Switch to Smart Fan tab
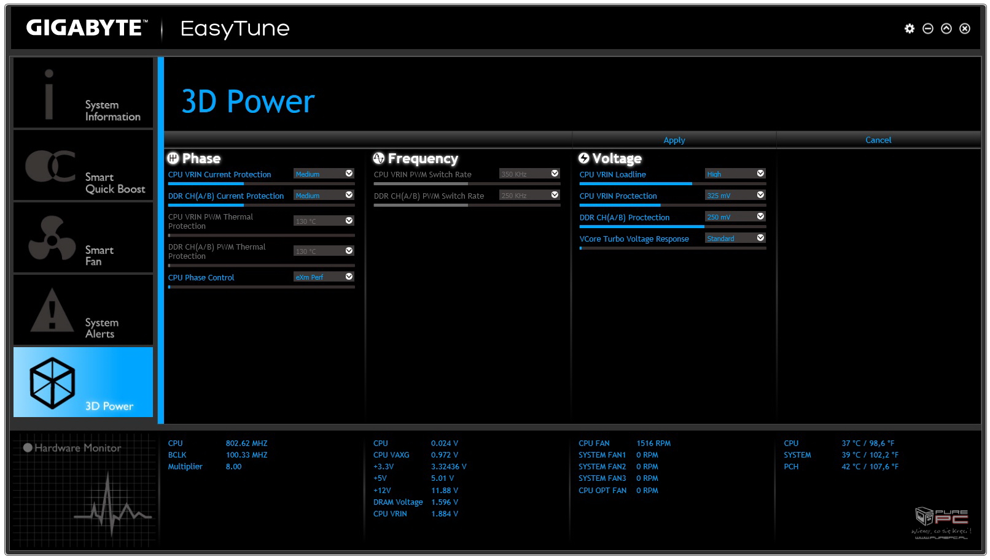Viewport: 990px width, 560px height. tap(84, 237)
